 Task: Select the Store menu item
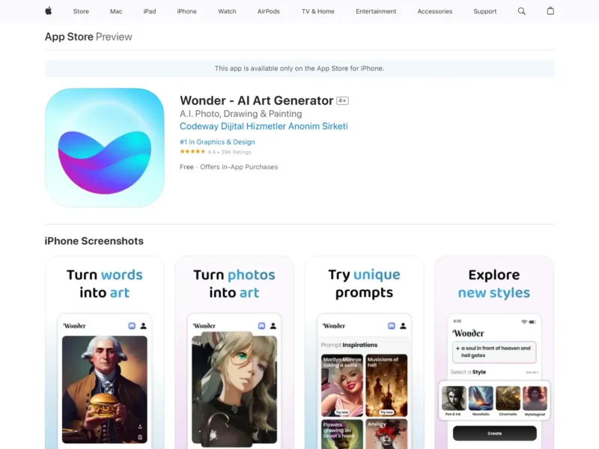[x=81, y=11]
